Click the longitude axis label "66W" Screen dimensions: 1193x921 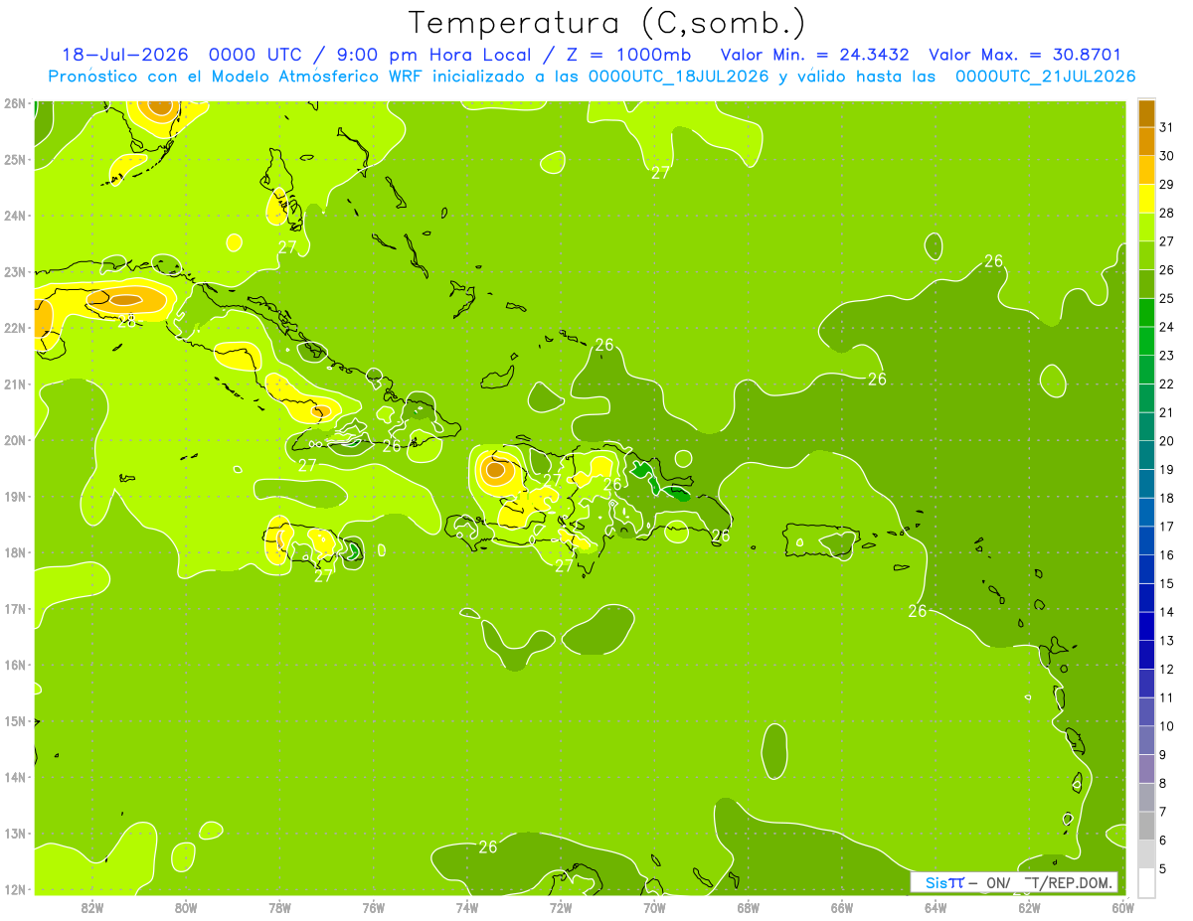pyautogui.click(x=841, y=907)
